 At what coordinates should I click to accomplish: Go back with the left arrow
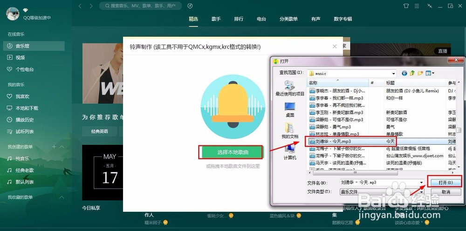(x=80, y=6)
